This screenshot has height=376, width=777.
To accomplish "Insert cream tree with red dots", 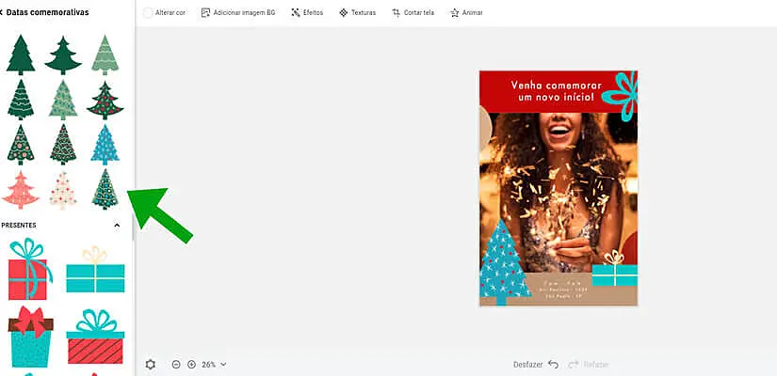I will [x=63, y=190].
